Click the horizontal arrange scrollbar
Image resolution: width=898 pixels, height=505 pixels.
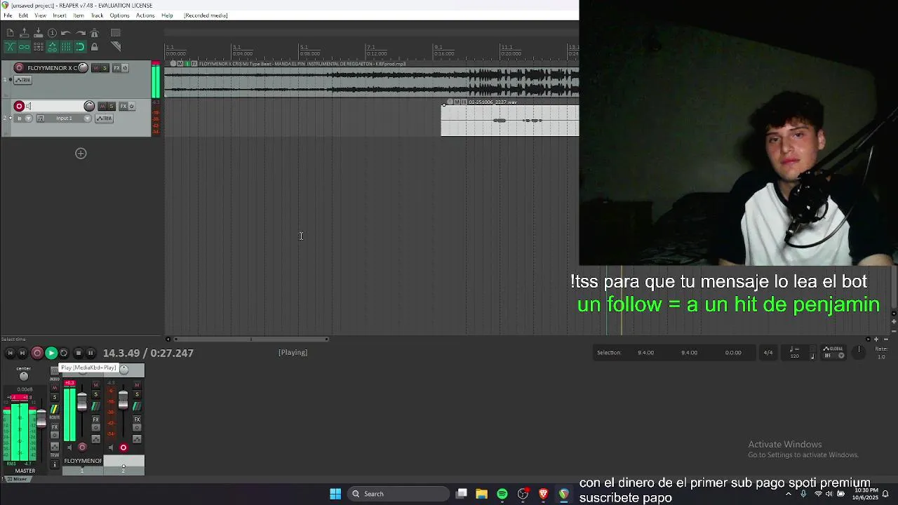tap(251, 339)
